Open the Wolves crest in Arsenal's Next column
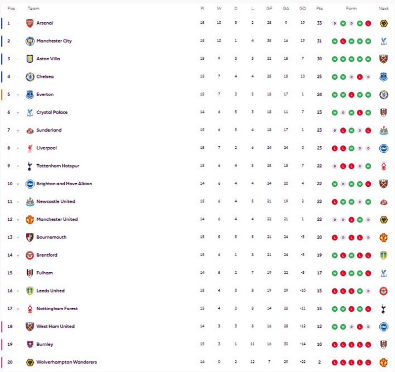The width and height of the screenshot is (395, 372). (x=384, y=23)
